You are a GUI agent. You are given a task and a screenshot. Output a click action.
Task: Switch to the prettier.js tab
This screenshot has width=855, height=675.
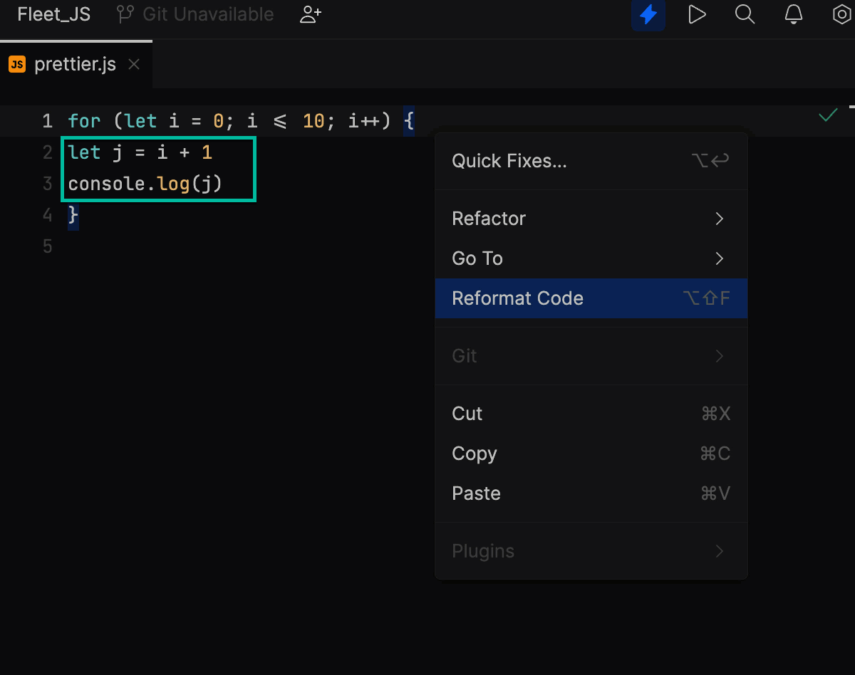[74, 63]
